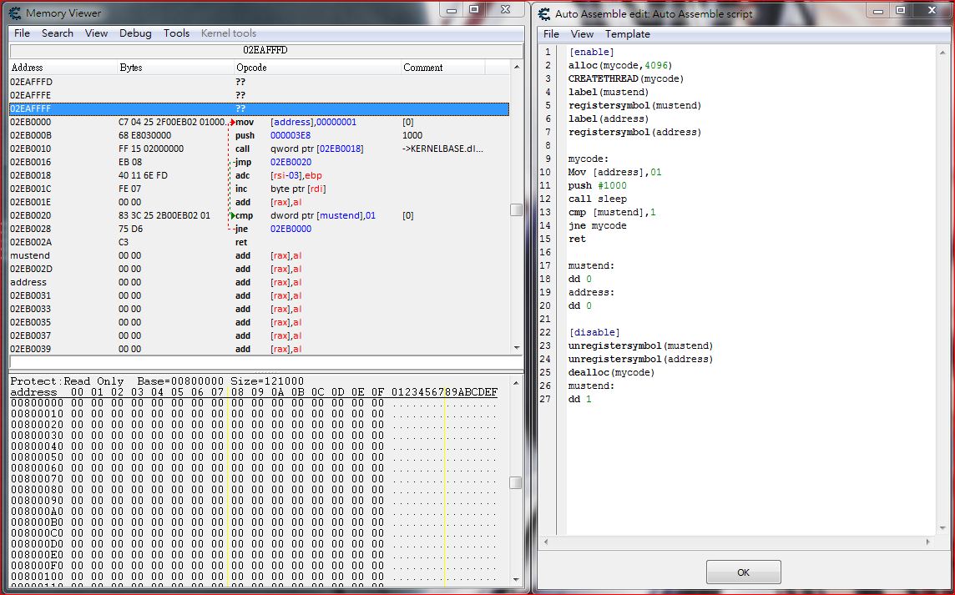Open the Search menu in Memory Viewer
This screenshot has height=595, width=955.
point(57,33)
